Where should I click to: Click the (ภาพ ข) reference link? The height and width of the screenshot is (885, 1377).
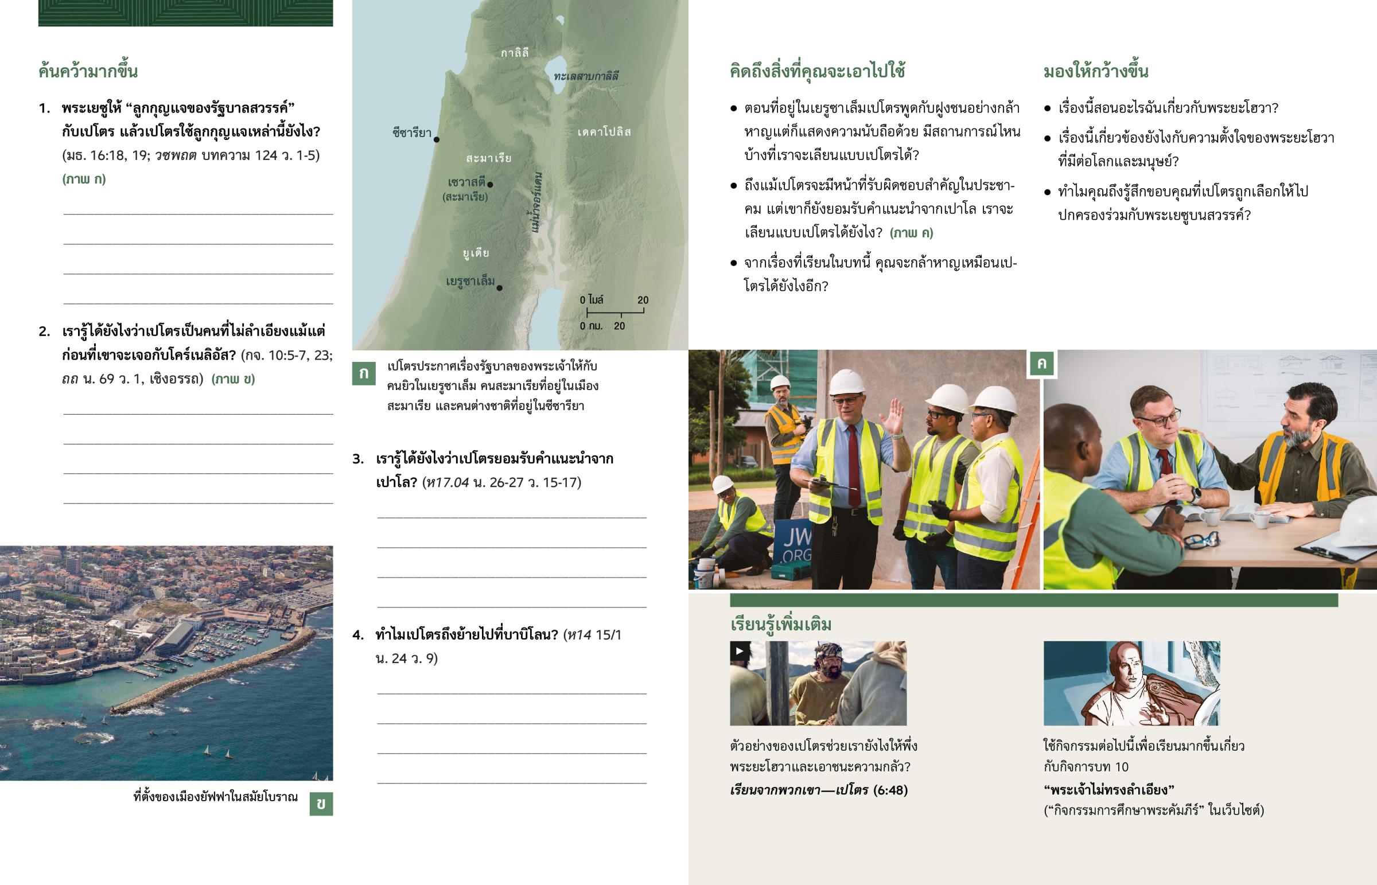[x=234, y=379]
